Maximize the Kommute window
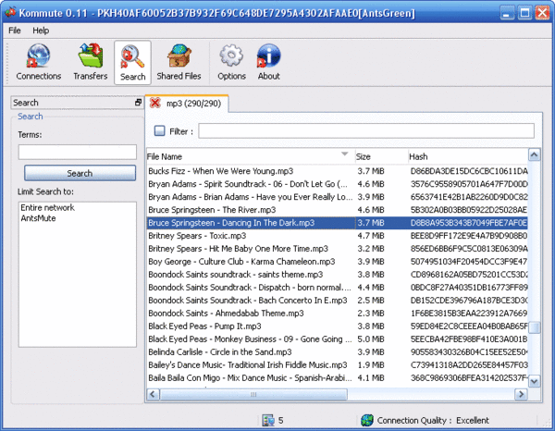 524,13
